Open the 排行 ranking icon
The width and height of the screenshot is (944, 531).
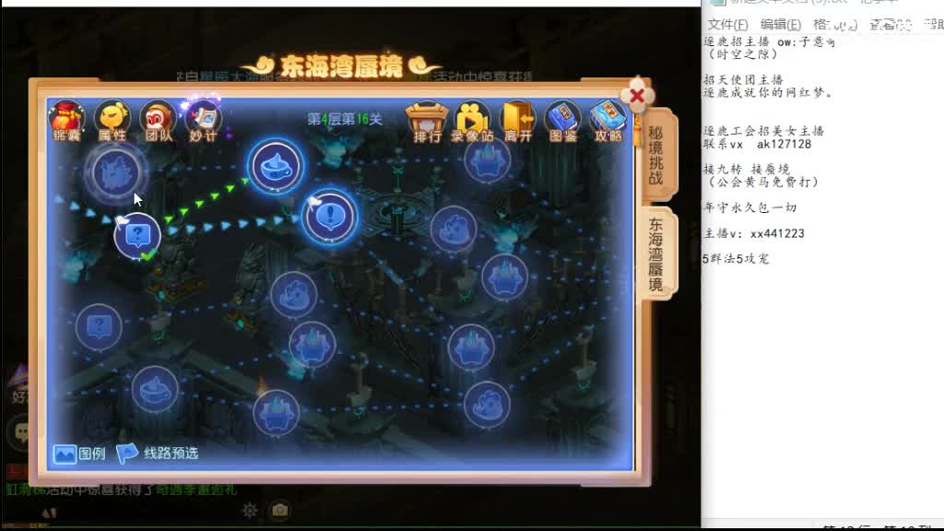[427, 123]
